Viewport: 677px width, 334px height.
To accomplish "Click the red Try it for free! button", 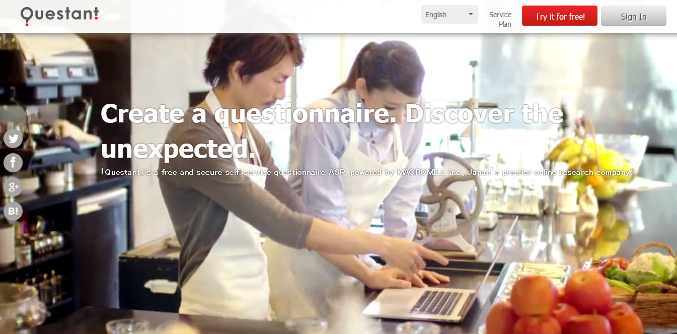I will pos(560,16).
